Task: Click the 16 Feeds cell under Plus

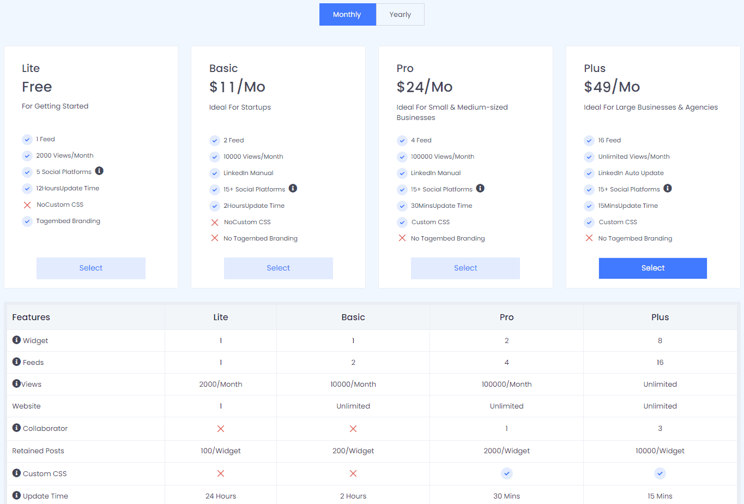Action: 660,363
